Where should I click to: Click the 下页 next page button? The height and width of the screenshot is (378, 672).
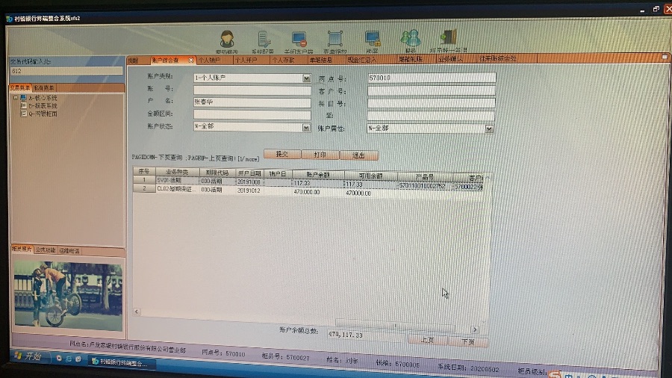[x=467, y=341]
